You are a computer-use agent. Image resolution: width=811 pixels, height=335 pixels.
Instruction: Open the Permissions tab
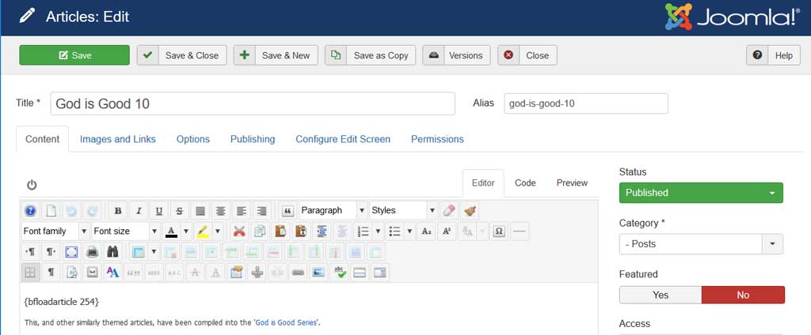[437, 139]
